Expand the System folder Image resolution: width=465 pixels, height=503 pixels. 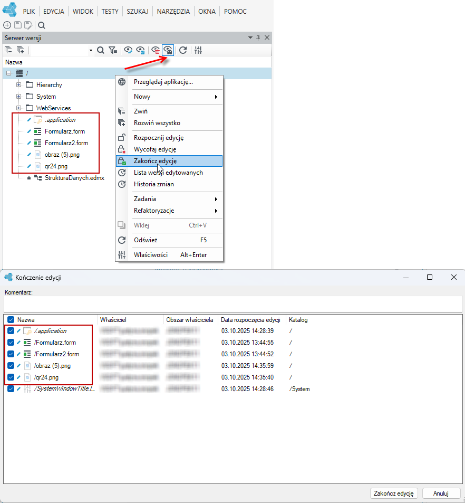(18, 96)
